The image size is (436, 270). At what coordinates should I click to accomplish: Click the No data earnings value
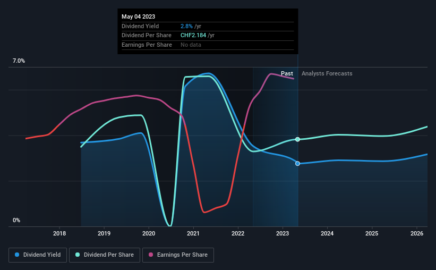(x=191, y=45)
